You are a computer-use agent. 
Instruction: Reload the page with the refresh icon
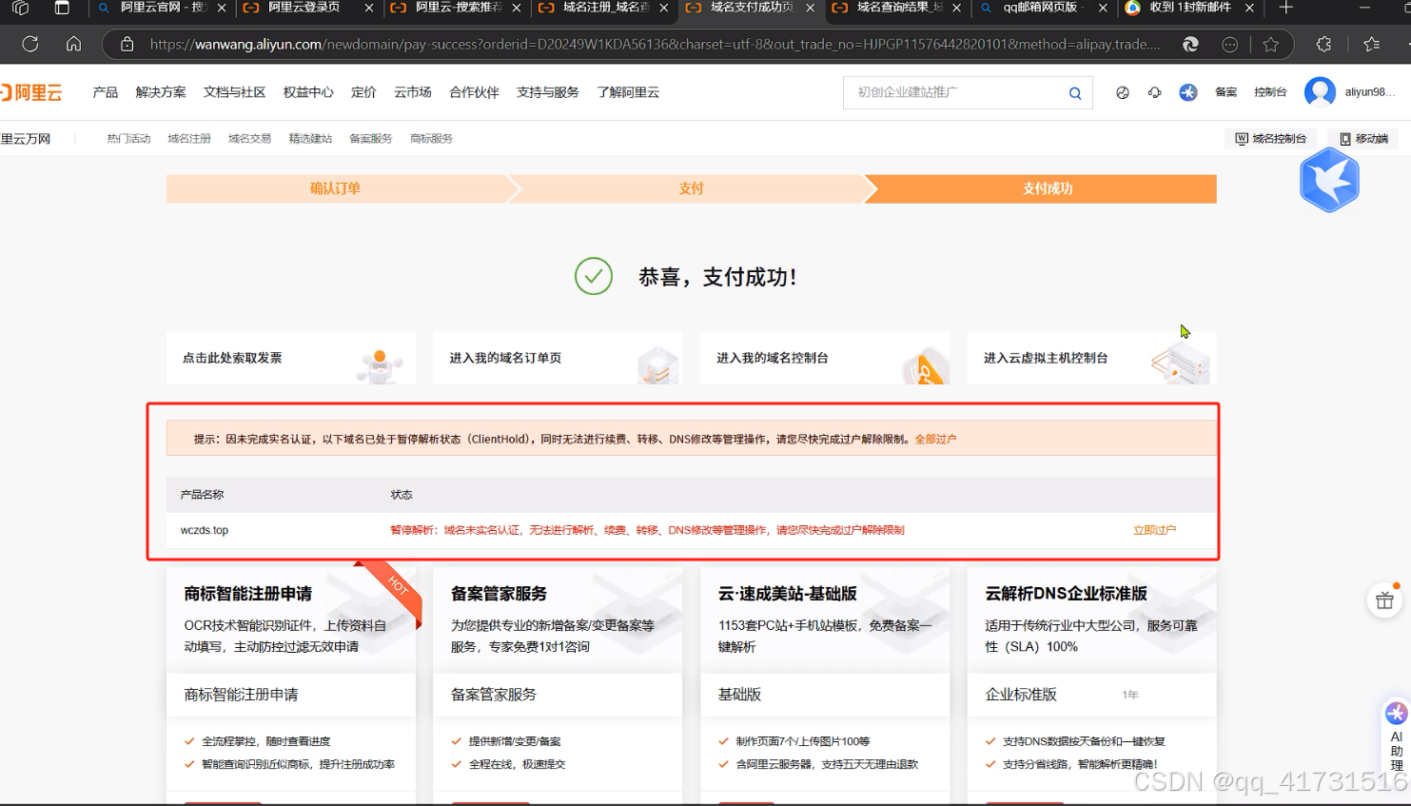pos(30,44)
